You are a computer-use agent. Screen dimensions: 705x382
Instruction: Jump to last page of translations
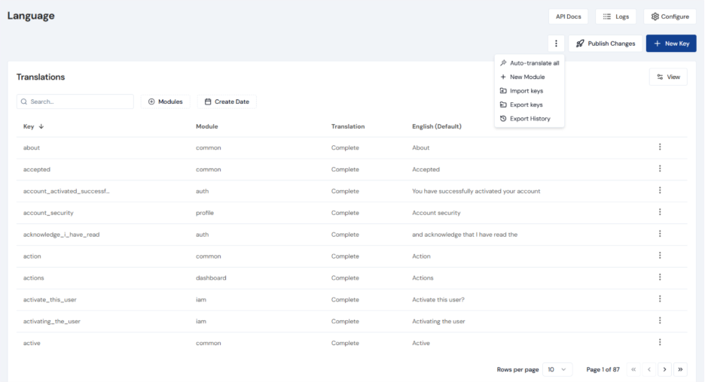(680, 369)
